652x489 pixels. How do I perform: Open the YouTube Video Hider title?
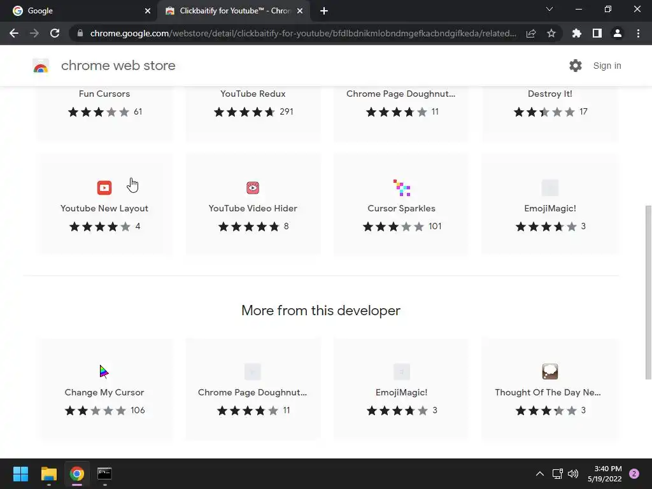[253, 208]
